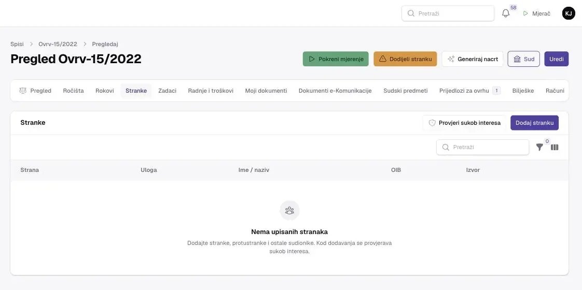Screen dimensions: 582x290
Task: Open the column visibility icon
Action: pos(555,148)
